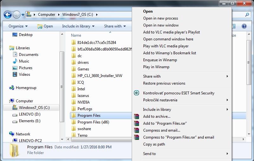Click the swshare folder icon
254x161 pixels.
click(x=73, y=128)
